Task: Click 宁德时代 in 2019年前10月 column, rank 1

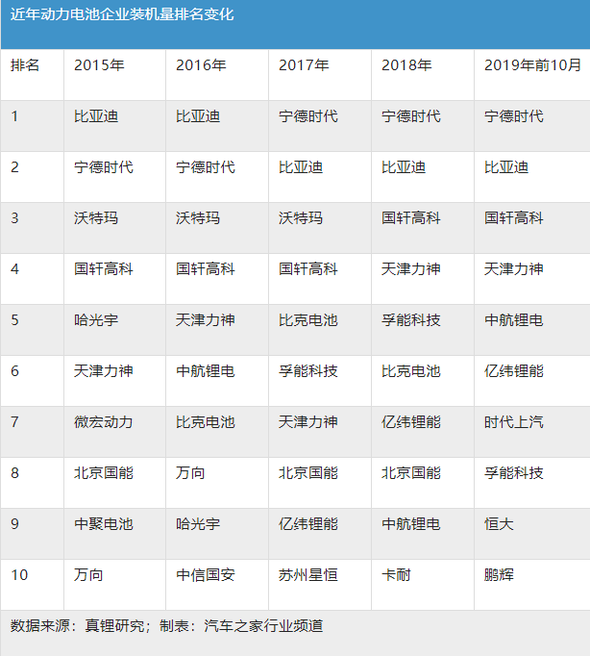Action: 514,116
